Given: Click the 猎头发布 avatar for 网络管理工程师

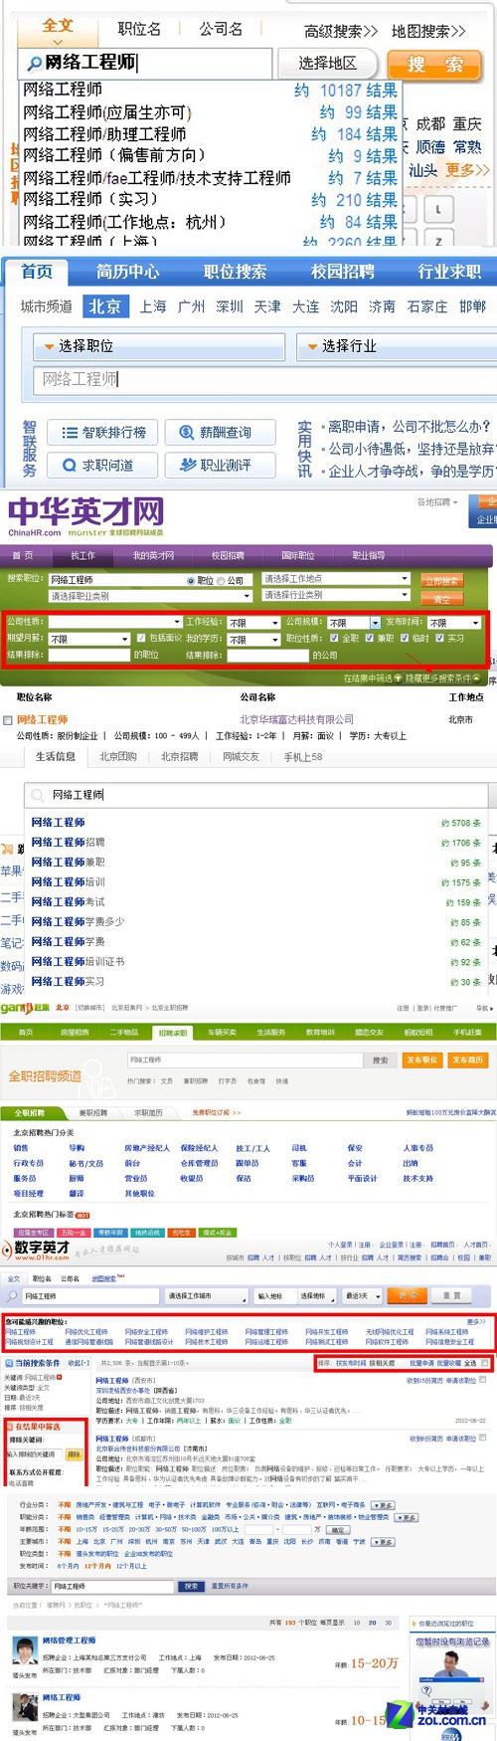Looking at the screenshot, I should click(25, 1652).
